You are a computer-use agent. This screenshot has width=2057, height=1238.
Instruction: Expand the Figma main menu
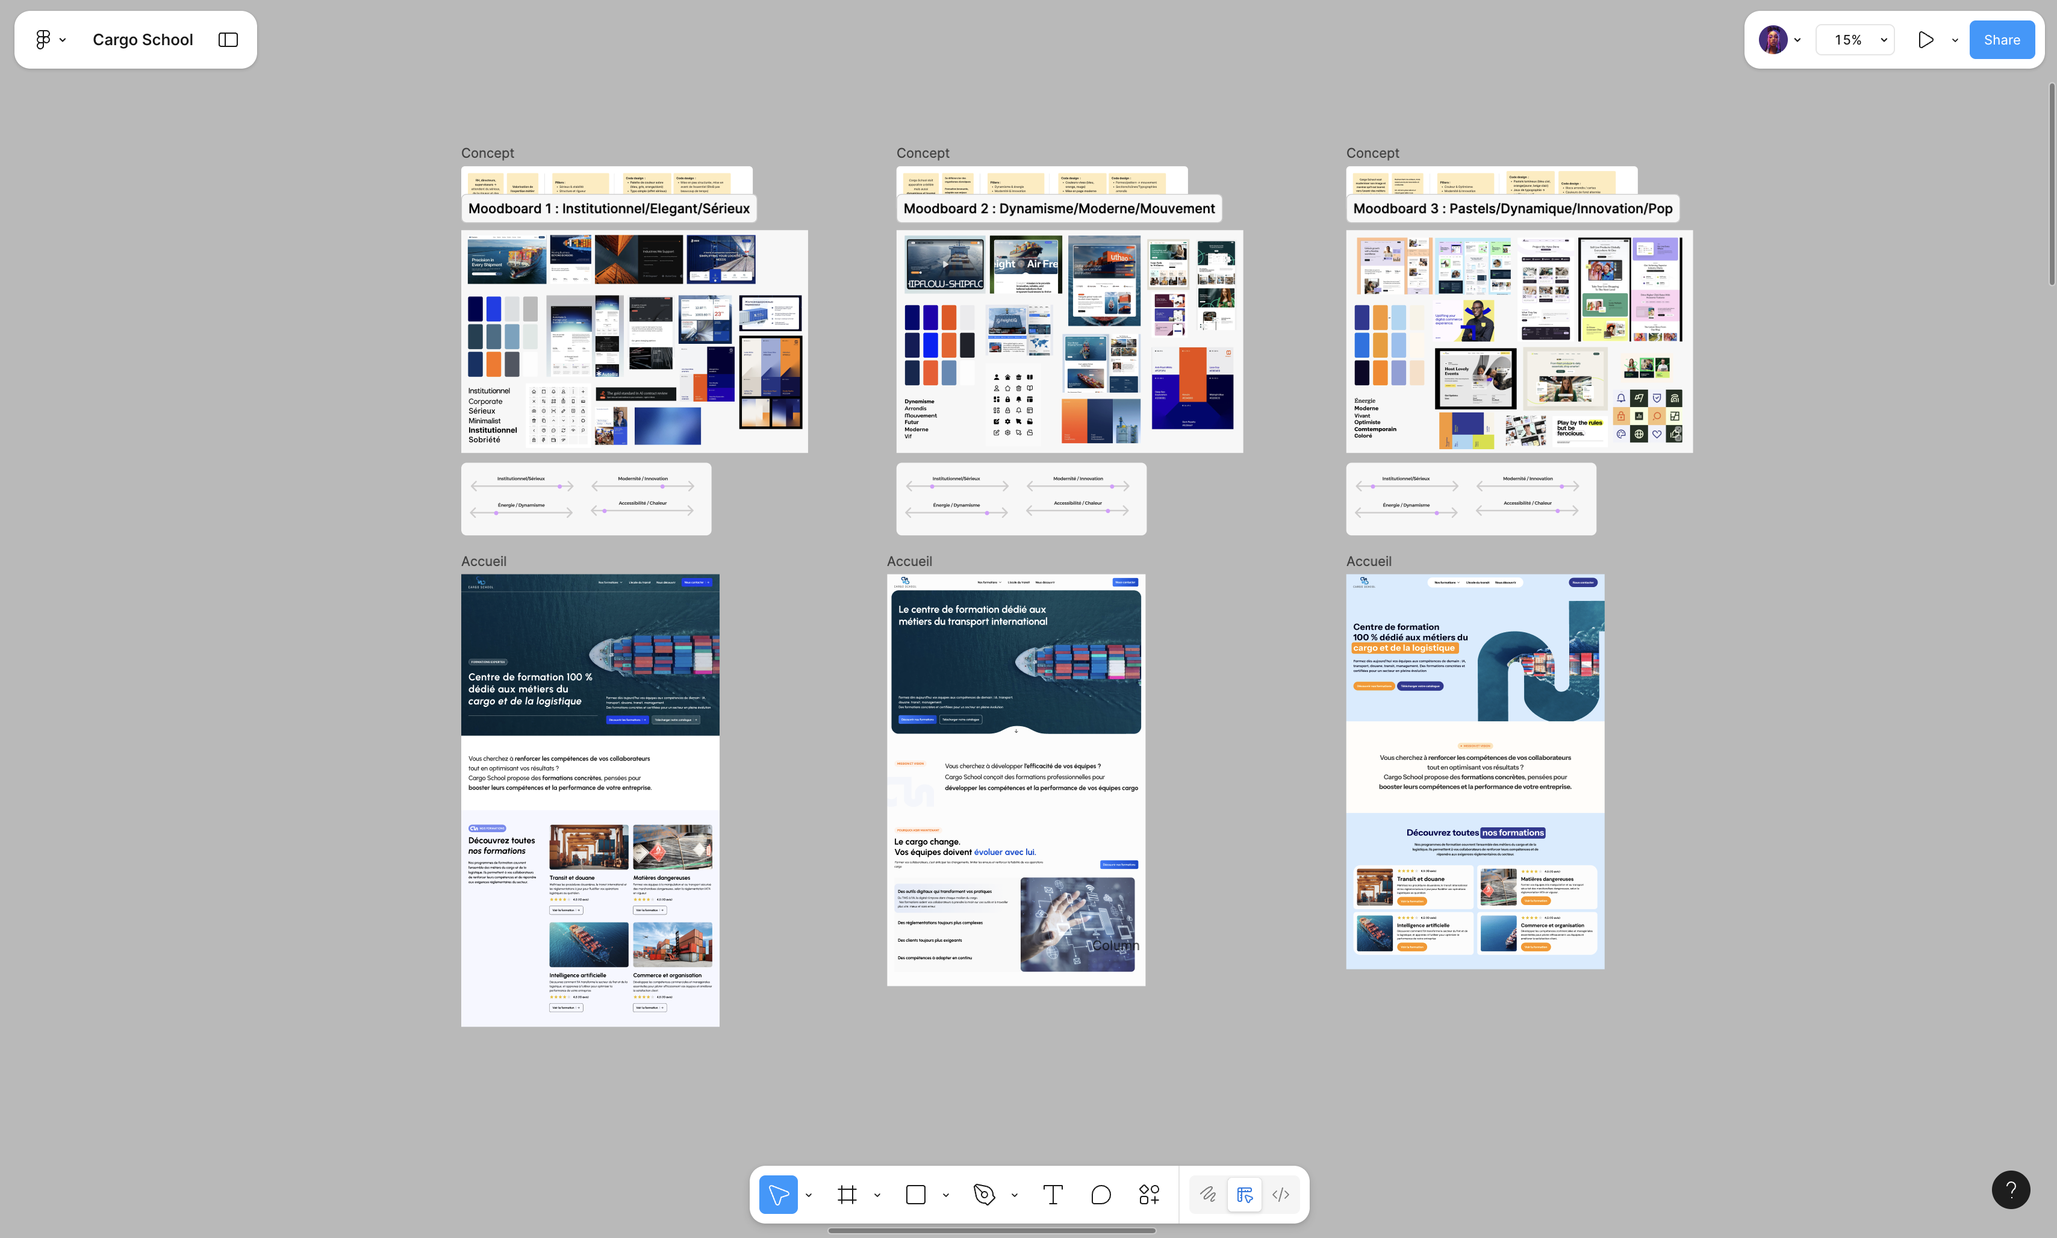pos(49,40)
